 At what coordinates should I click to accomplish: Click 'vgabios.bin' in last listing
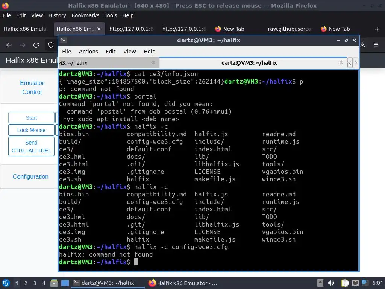coord(282,232)
